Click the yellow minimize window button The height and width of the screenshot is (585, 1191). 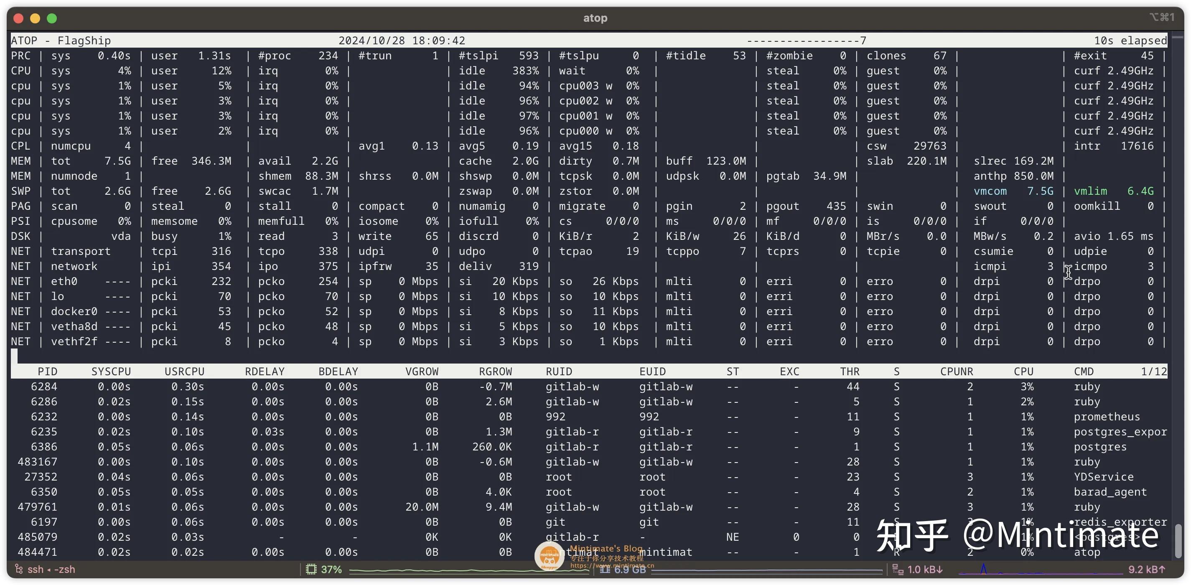(x=35, y=18)
